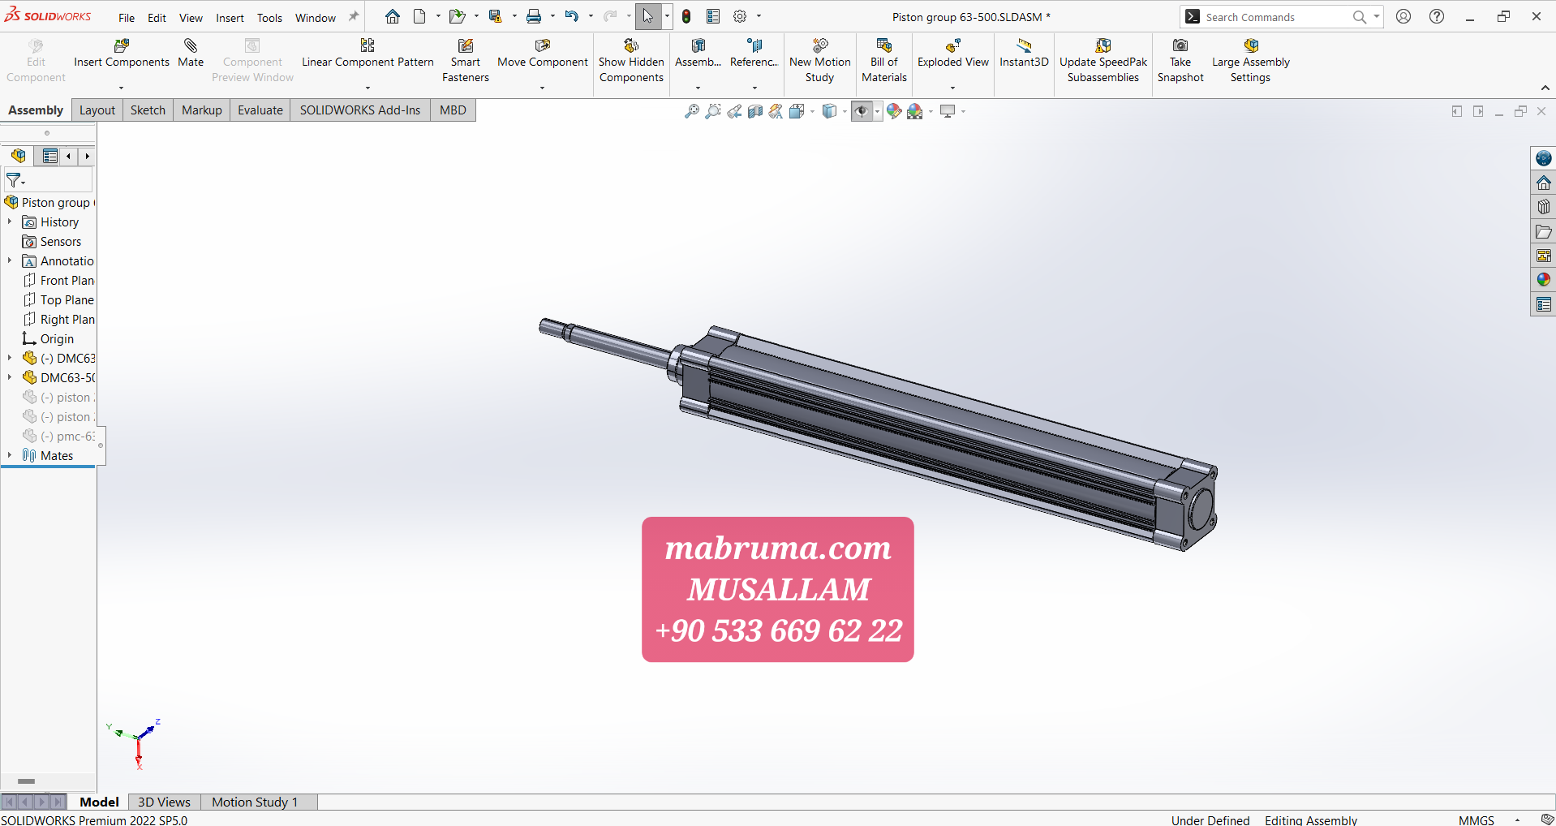Click the feature tree filter icon

point(15,180)
